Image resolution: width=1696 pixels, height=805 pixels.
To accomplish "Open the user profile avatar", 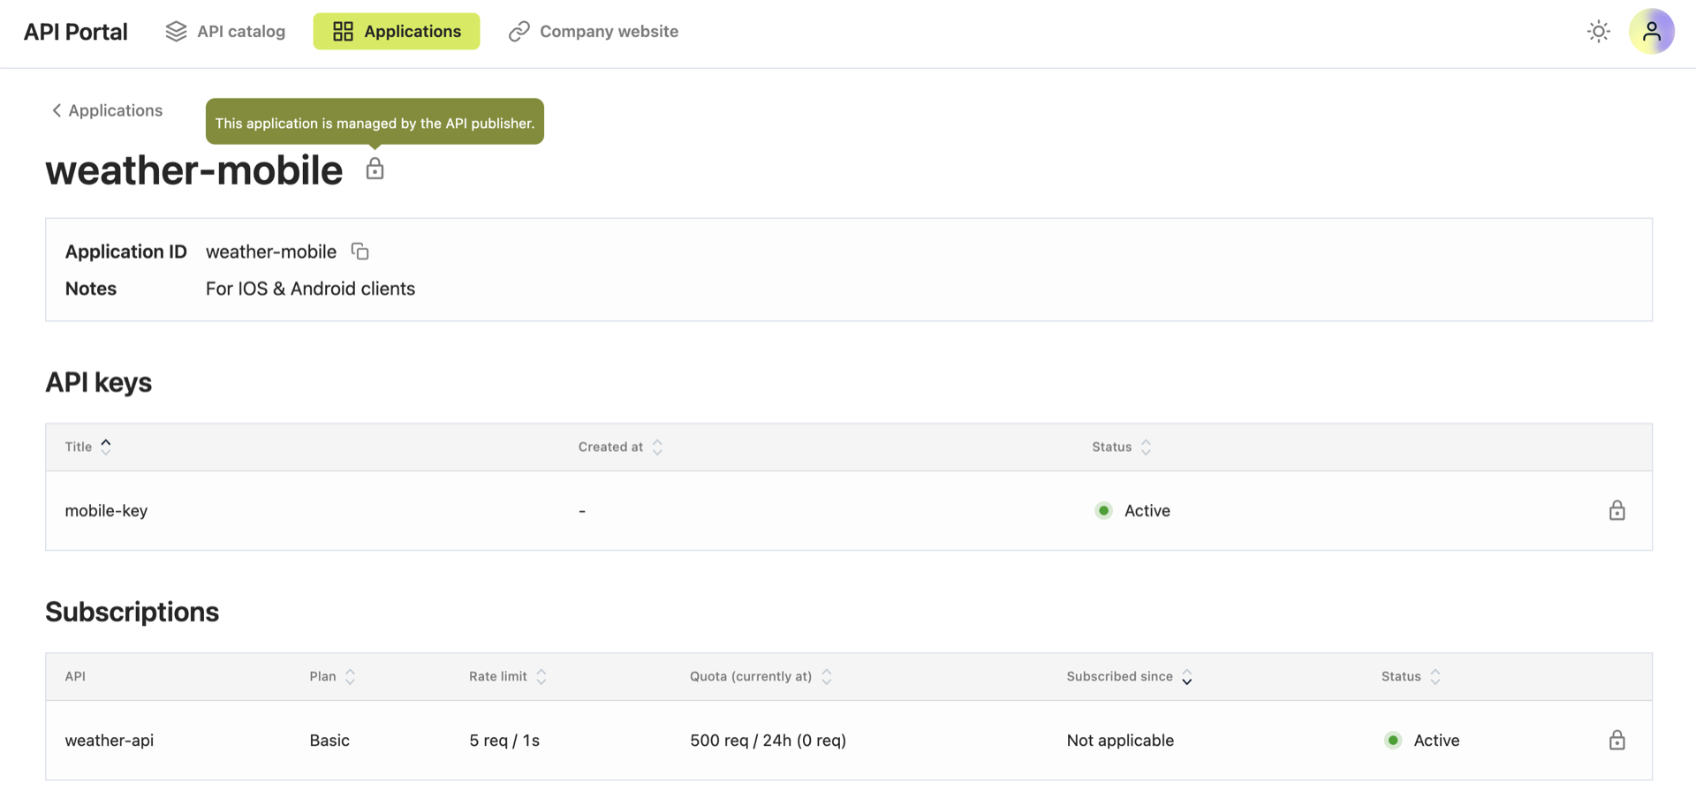I will [x=1651, y=32].
